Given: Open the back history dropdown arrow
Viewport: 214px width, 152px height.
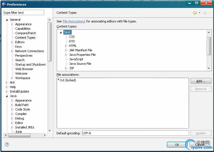Looking at the screenshot, I should (x=199, y=13).
